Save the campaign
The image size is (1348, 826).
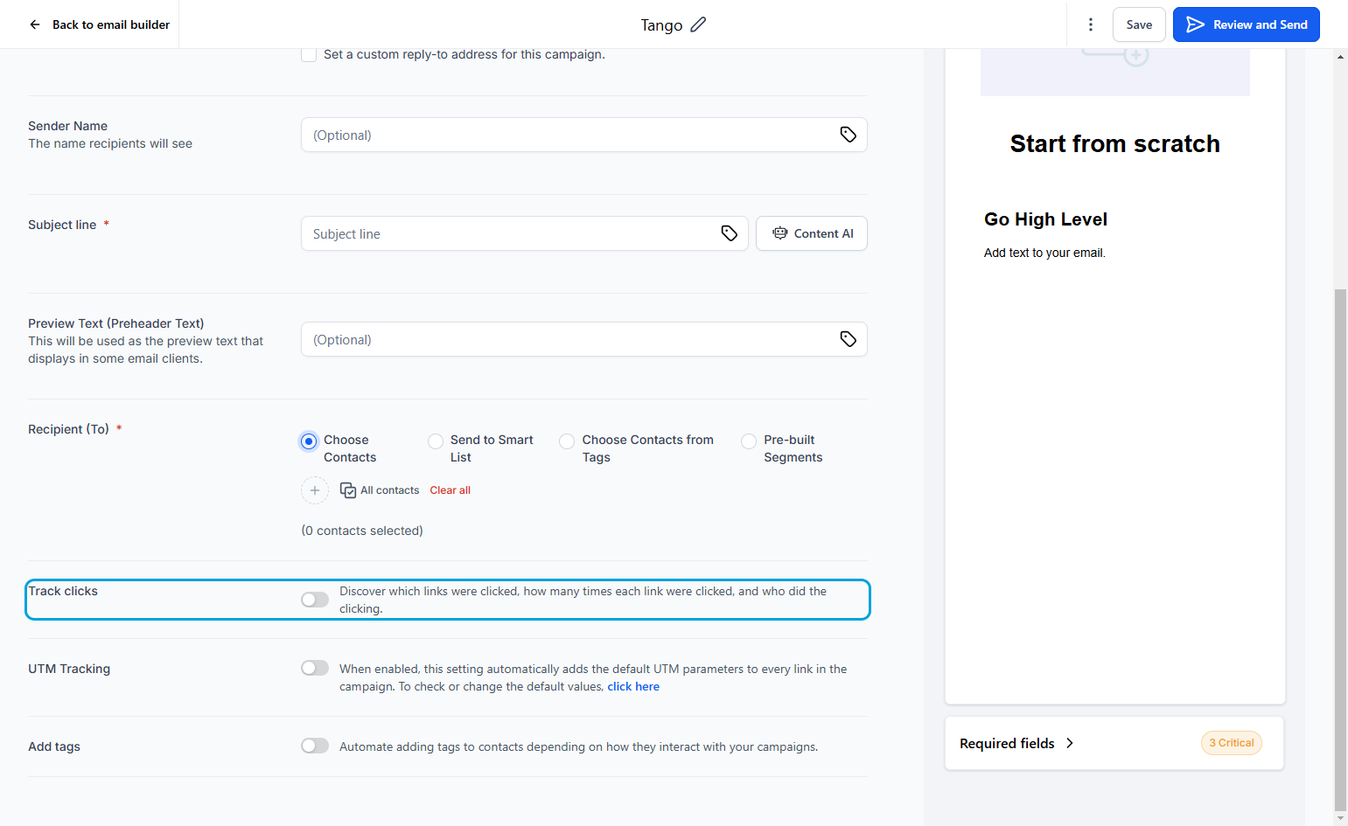coord(1139,24)
